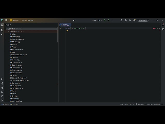Click code line print Hello World
This screenshot has height=124, width=165.
76,28
